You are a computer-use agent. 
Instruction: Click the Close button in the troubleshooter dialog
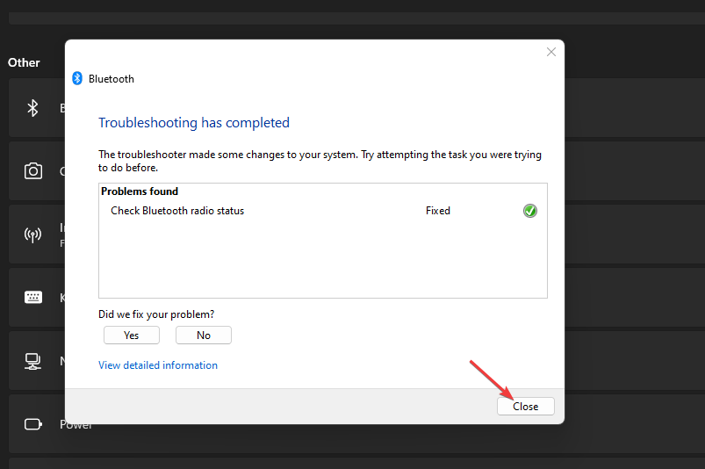click(x=525, y=406)
